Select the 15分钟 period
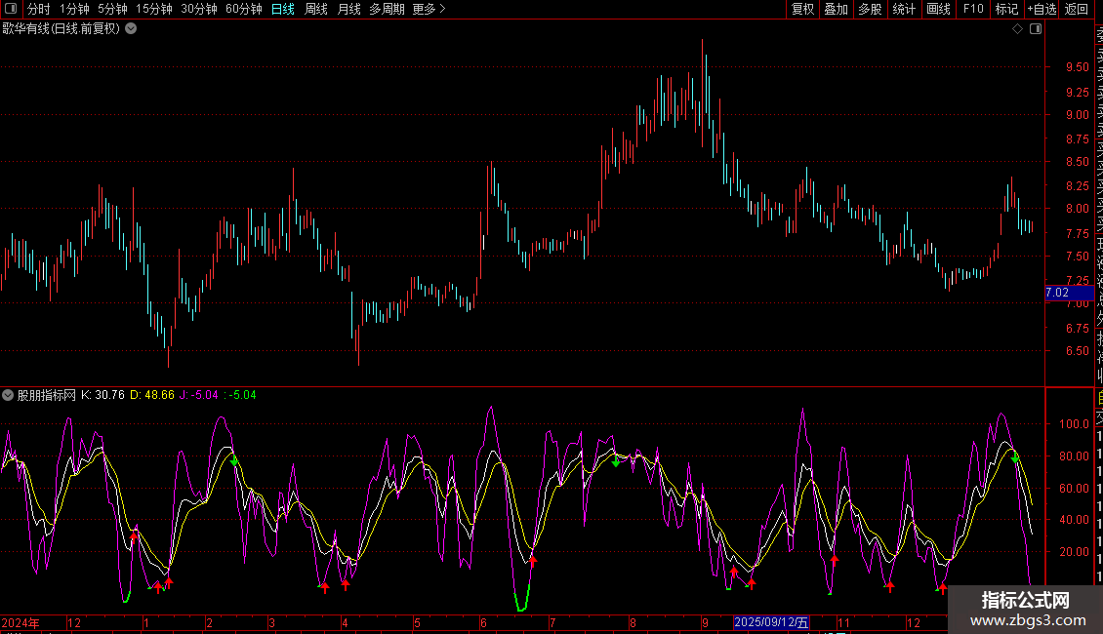 point(153,9)
